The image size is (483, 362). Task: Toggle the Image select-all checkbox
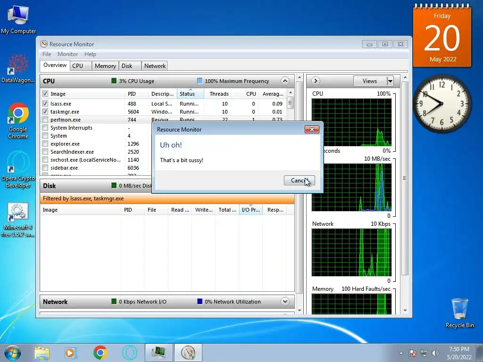(x=45, y=94)
